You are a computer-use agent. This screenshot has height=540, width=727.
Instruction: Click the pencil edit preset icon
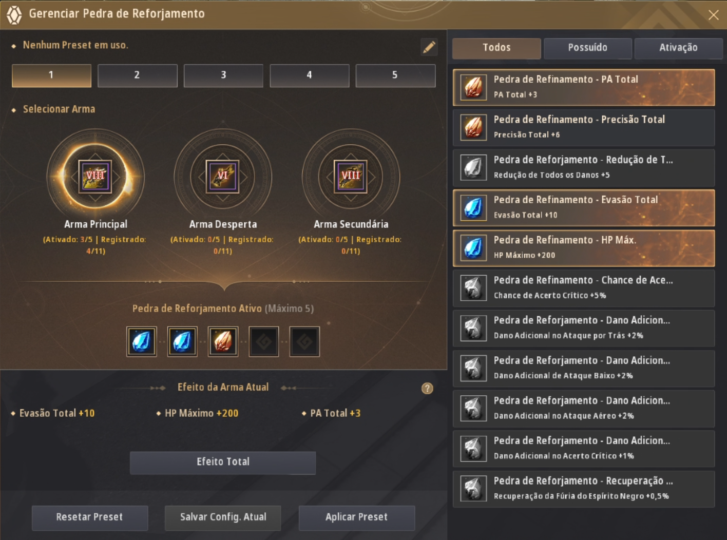point(429,47)
